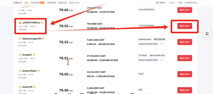Click verified badge beside MIROTVOREC name
The width and height of the screenshot is (213, 94).
(x=42, y=22)
